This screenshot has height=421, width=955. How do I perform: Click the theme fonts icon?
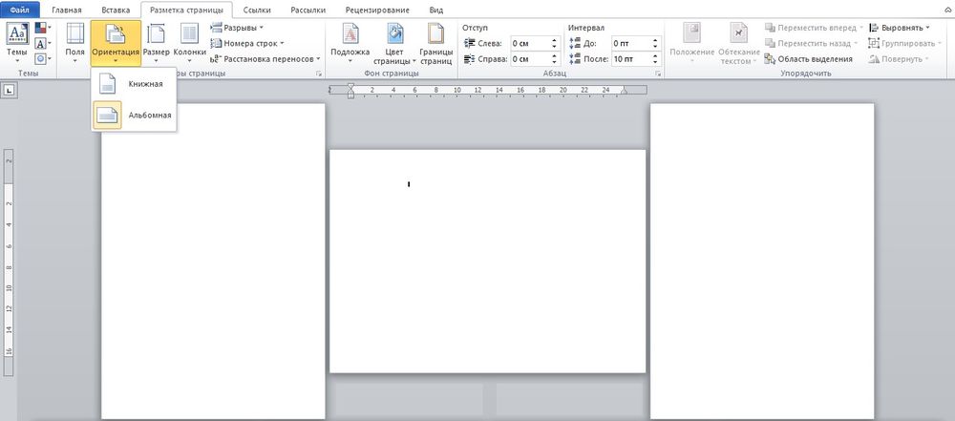click(x=41, y=43)
